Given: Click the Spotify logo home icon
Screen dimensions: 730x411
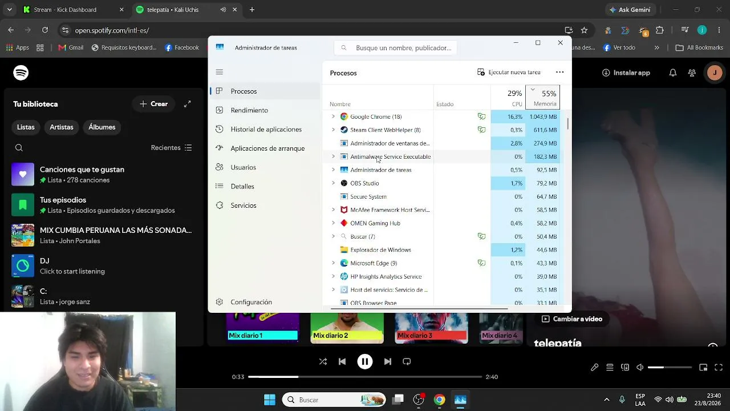Looking at the screenshot, I should tap(21, 72).
